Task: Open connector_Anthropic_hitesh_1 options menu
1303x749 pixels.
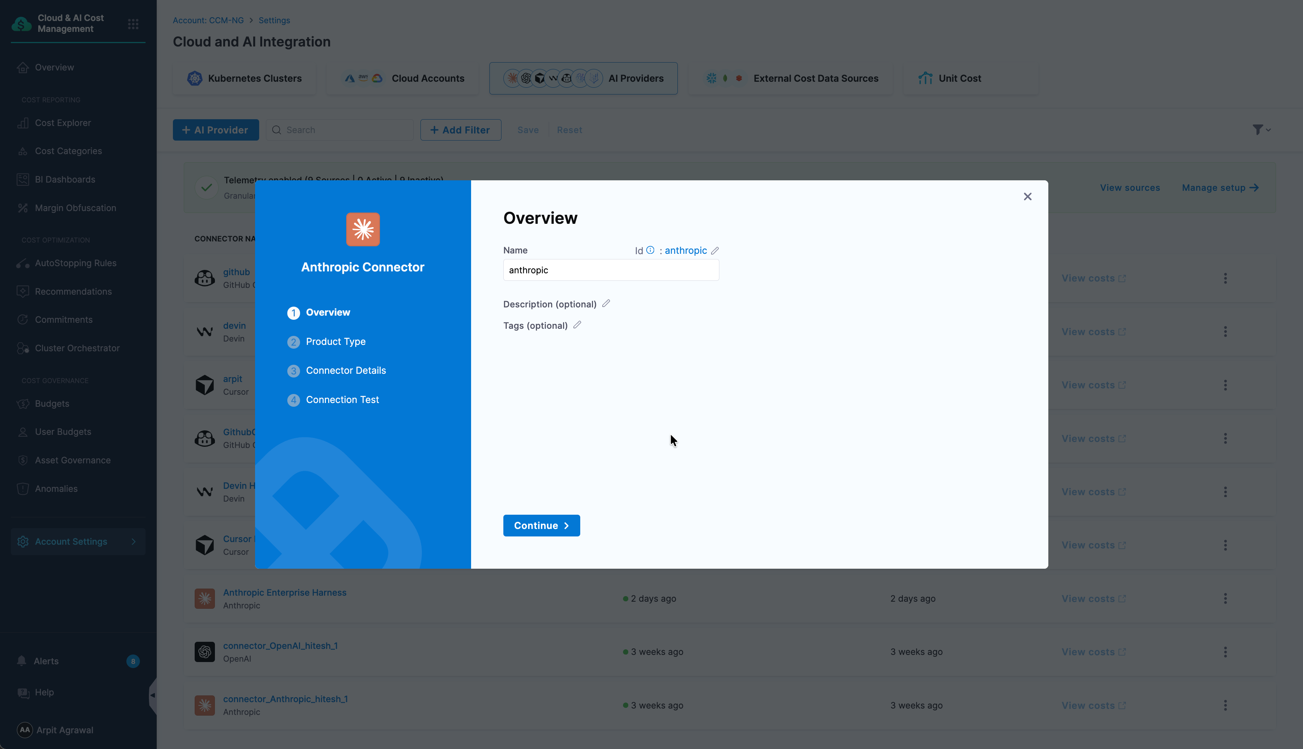Action: pos(1225,705)
